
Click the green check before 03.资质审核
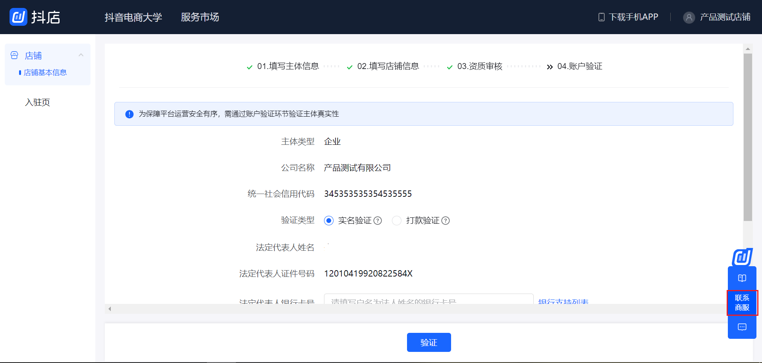click(449, 67)
